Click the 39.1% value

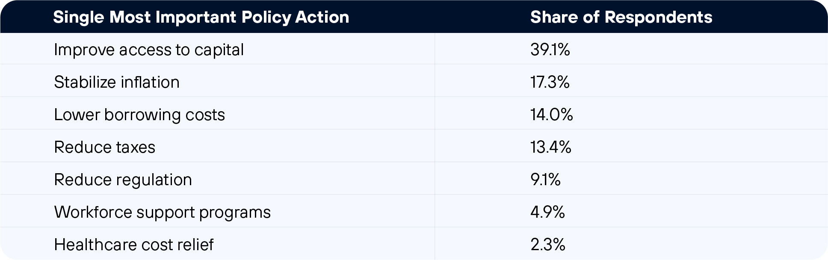point(550,50)
